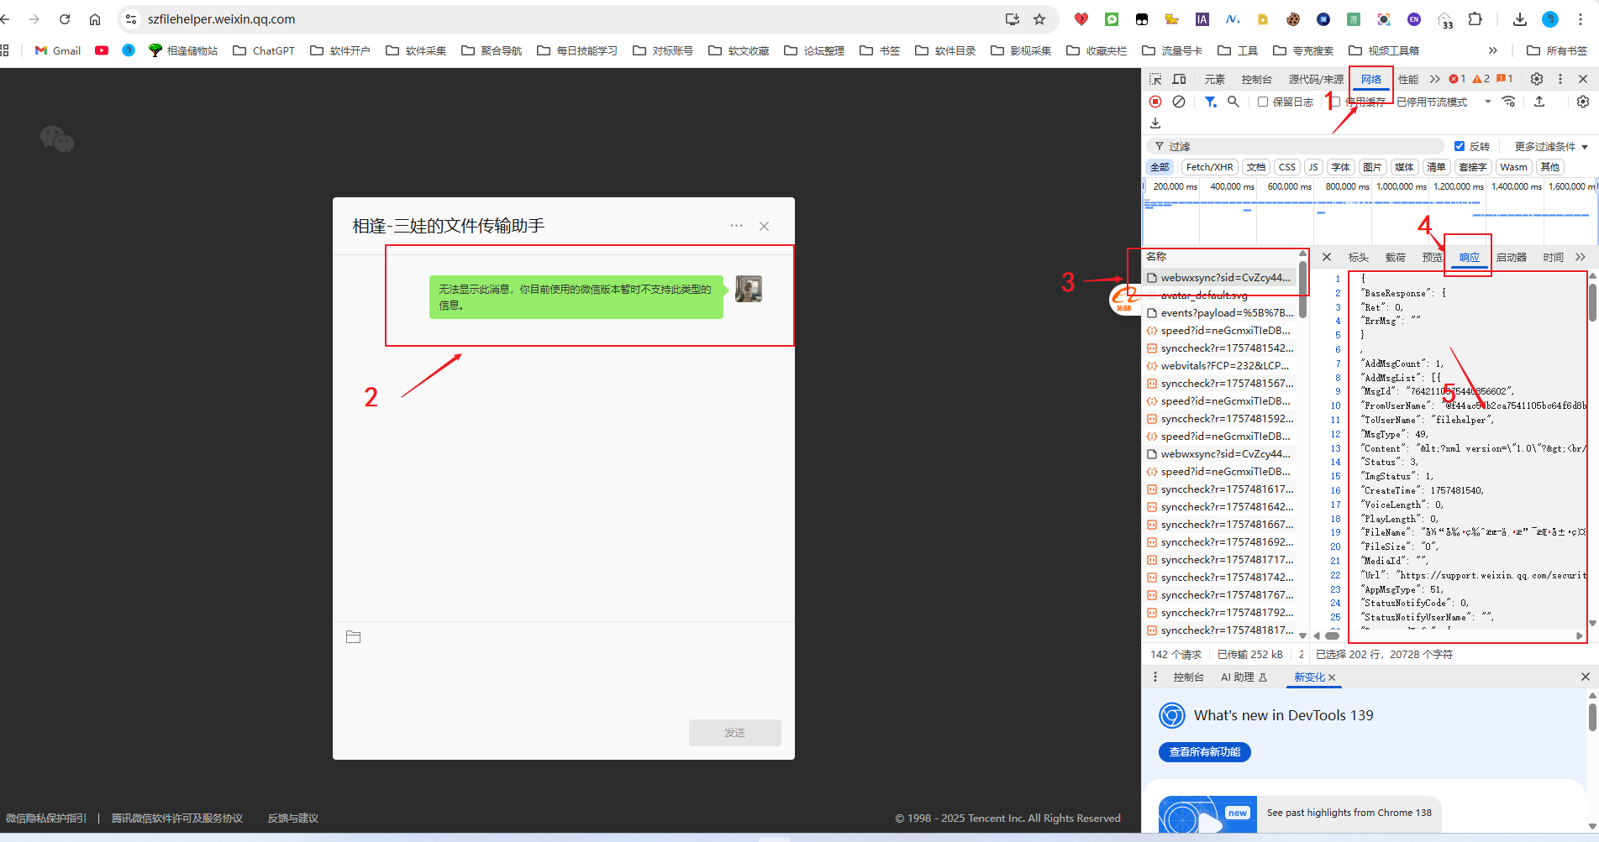Filter requests by Fetch/XHR

point(1209,167)
